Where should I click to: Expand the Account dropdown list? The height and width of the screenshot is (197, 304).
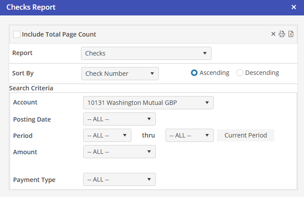pyautogui.click(x=148, y=103)
